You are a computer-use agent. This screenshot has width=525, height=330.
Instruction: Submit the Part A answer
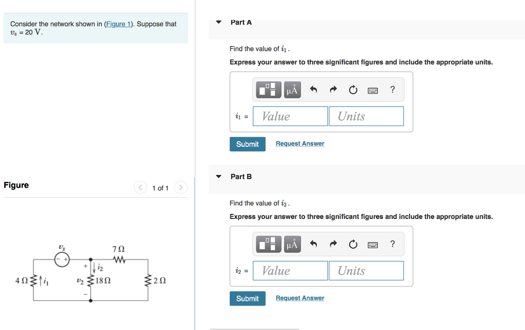tap(247, 144)
